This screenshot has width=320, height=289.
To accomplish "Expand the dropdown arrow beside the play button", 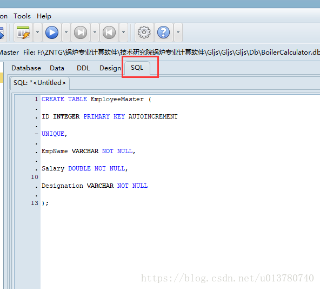I will (x=66, y=32).
